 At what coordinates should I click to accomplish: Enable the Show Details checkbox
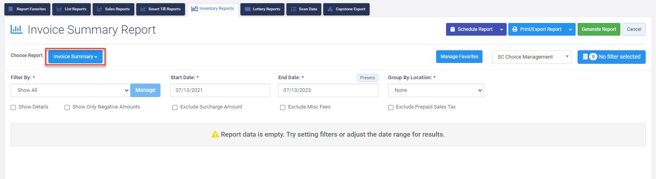tap(13, 107)
